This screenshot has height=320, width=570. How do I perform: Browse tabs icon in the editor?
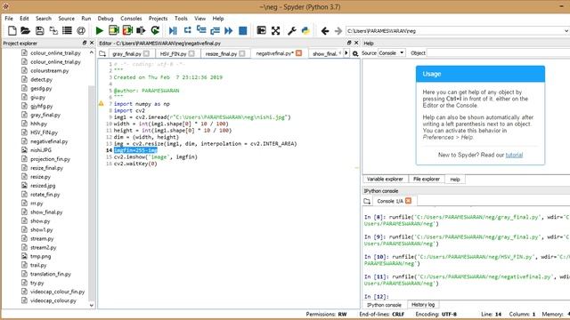pos(102,53)
